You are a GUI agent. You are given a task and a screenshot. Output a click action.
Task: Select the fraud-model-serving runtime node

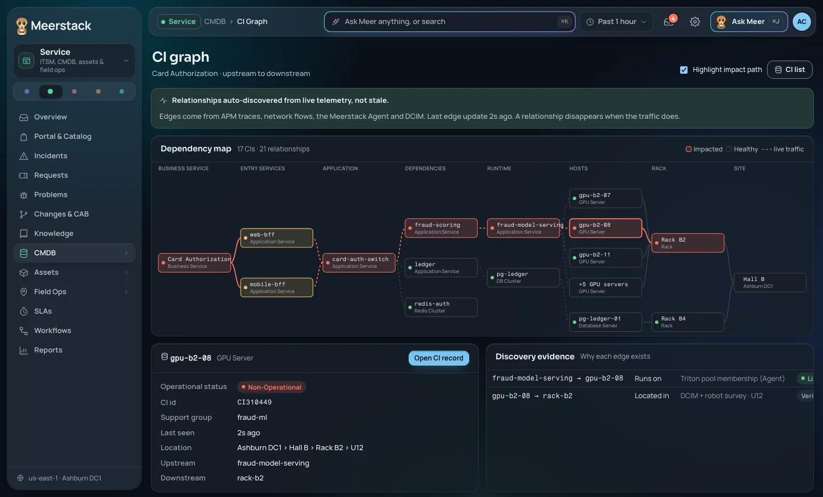[x=524, y=229]
